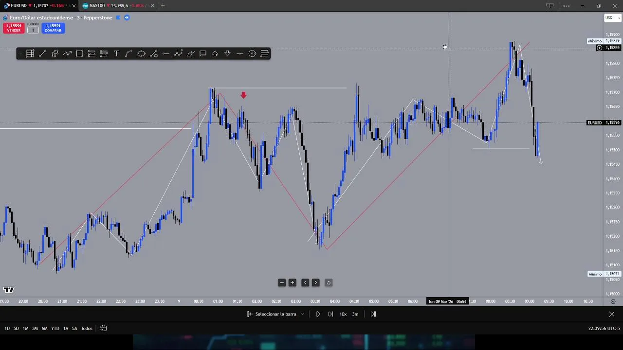Click the red VENDER sell button
The image size is (623, 350).
14,28
